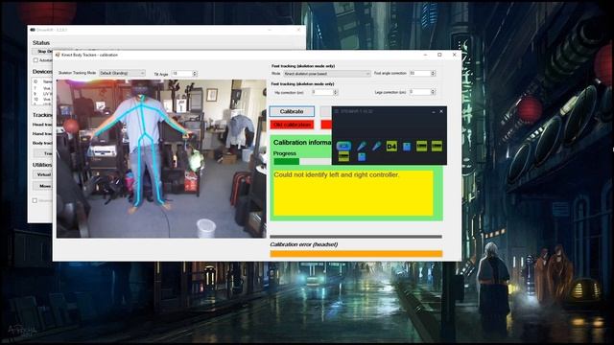Open the Foot tracking Mode dropdown
The width and height of the screenshot is (614, 345).
[326, 74]
